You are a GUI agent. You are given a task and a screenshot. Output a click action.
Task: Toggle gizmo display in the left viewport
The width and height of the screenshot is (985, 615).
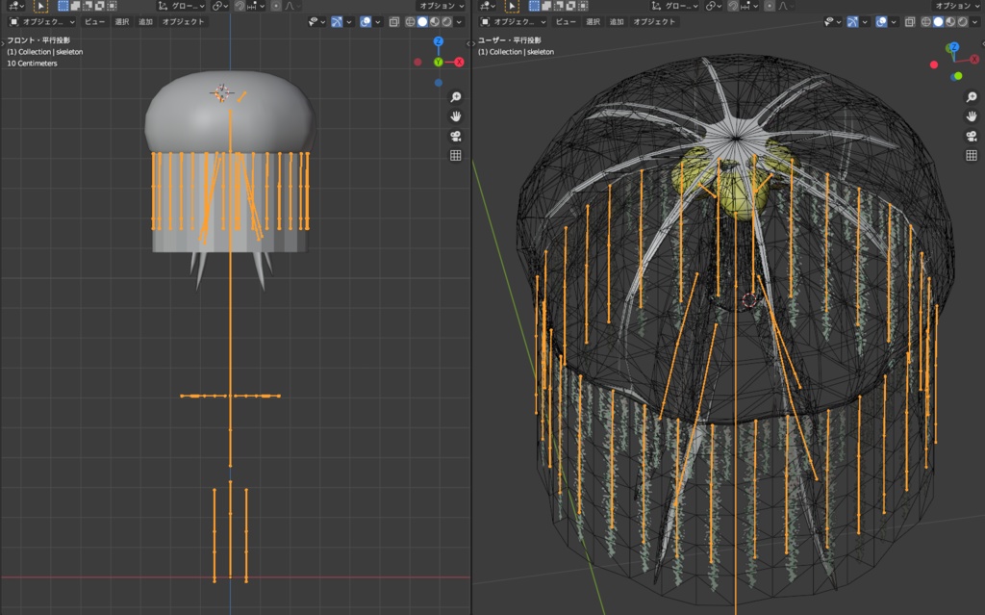tap(339, 21)
